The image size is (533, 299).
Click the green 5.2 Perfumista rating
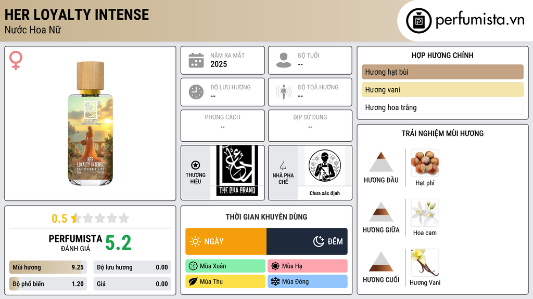click(x=118, y=243)
